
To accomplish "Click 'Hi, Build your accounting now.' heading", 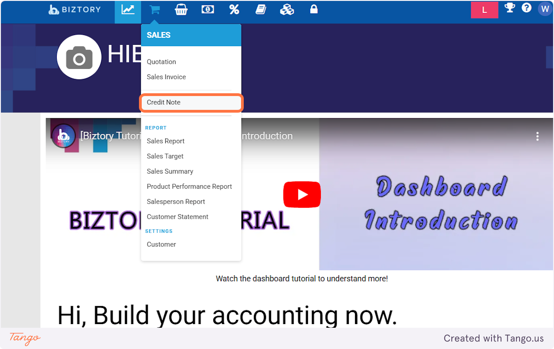I will (227, 315).
